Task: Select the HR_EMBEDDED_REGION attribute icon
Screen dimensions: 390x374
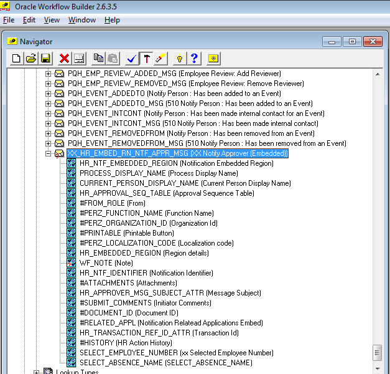Action: [72, 253]
